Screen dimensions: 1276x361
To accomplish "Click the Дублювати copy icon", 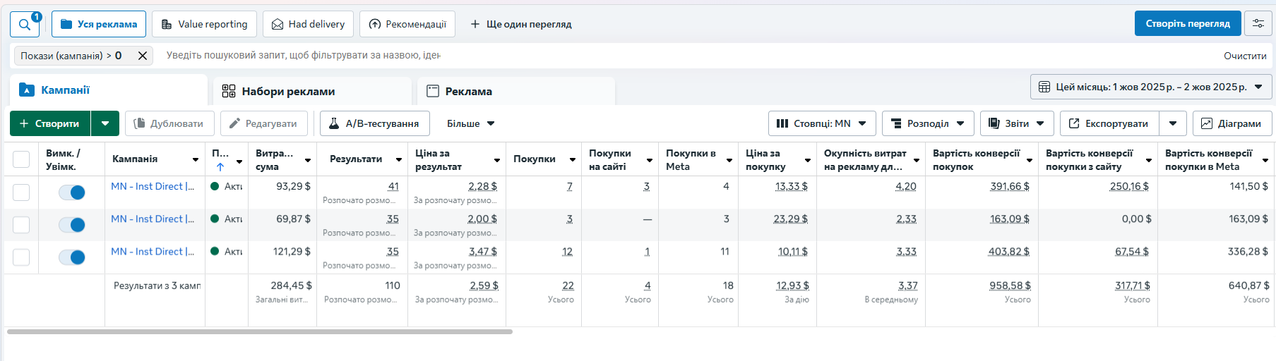I will pos(139,123).
